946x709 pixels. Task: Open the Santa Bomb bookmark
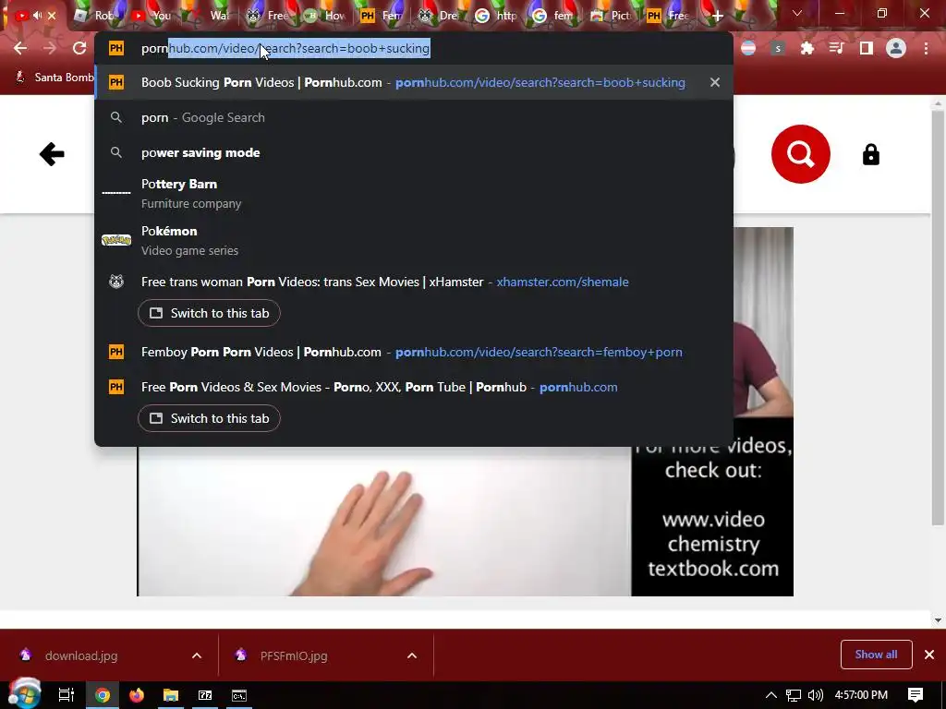[55, 78]
